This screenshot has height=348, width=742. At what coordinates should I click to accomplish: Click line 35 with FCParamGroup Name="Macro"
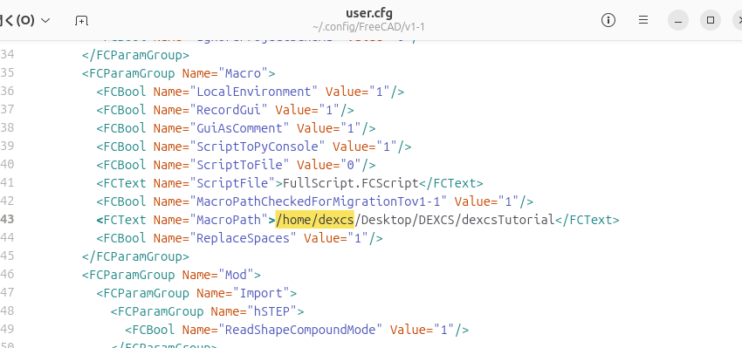pyautogui.click(x=178, y=73)
